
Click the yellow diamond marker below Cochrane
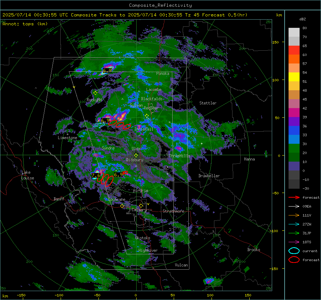(122, 206)
